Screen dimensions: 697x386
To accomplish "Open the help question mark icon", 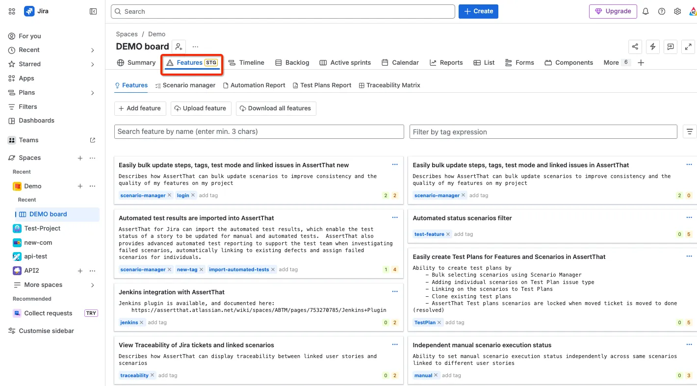I will (662, 11).
